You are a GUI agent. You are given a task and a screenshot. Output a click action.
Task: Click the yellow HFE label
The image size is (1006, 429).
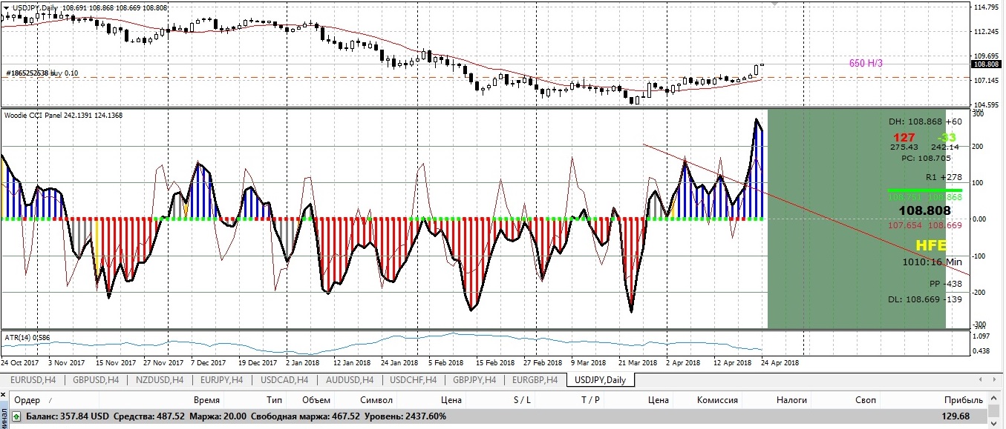[x=930, y=245]
